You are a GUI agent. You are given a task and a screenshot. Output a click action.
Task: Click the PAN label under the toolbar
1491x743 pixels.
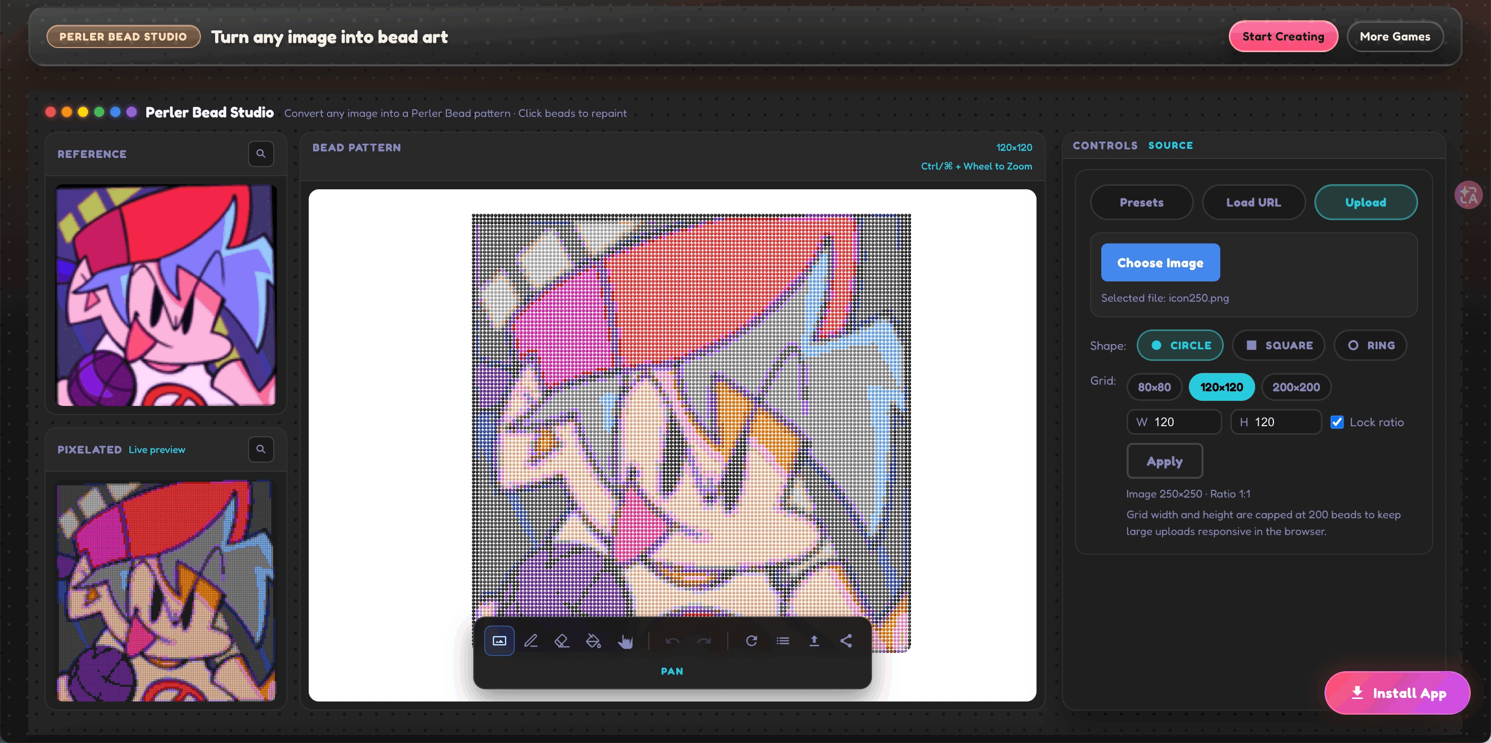point(672,671)
